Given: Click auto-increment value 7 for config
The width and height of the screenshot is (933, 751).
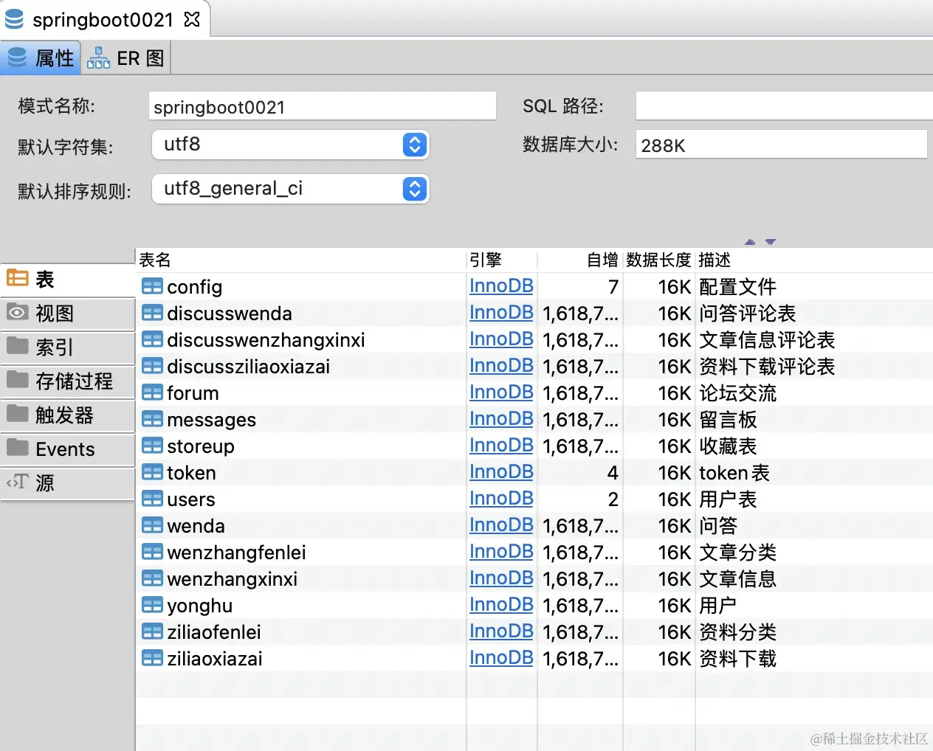Looking at the screenshot, I should (x=613, y=287).
